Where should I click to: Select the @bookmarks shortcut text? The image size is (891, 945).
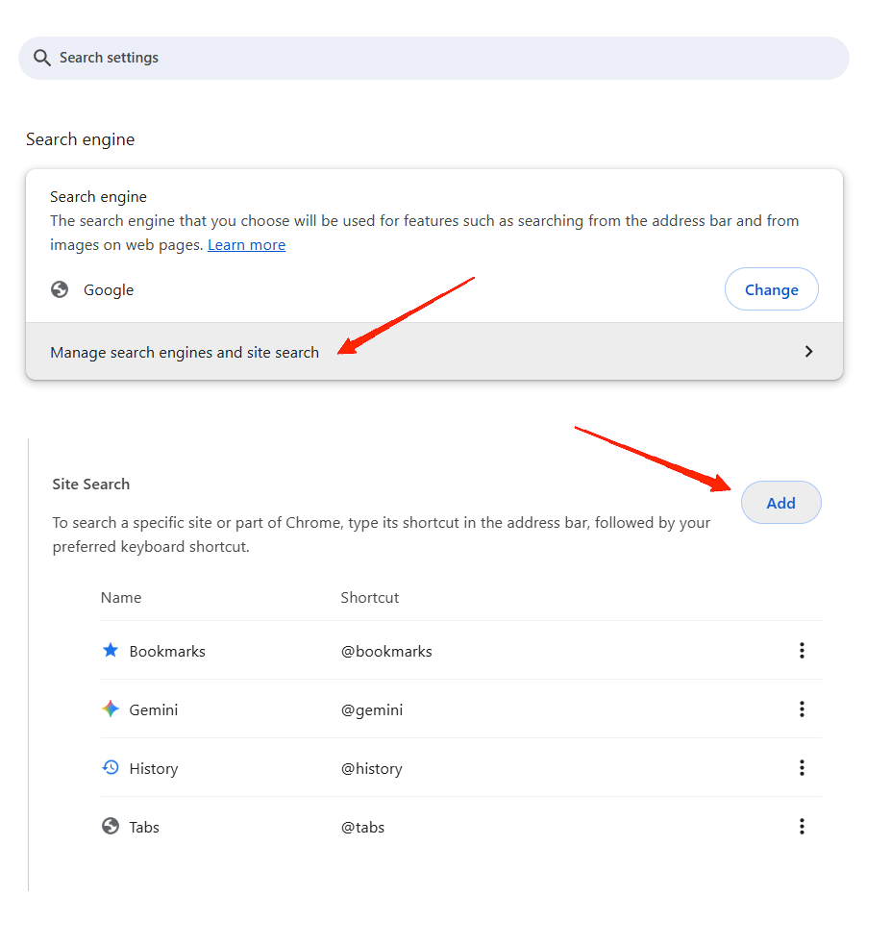pyautogui.click(x=386, y=651)
